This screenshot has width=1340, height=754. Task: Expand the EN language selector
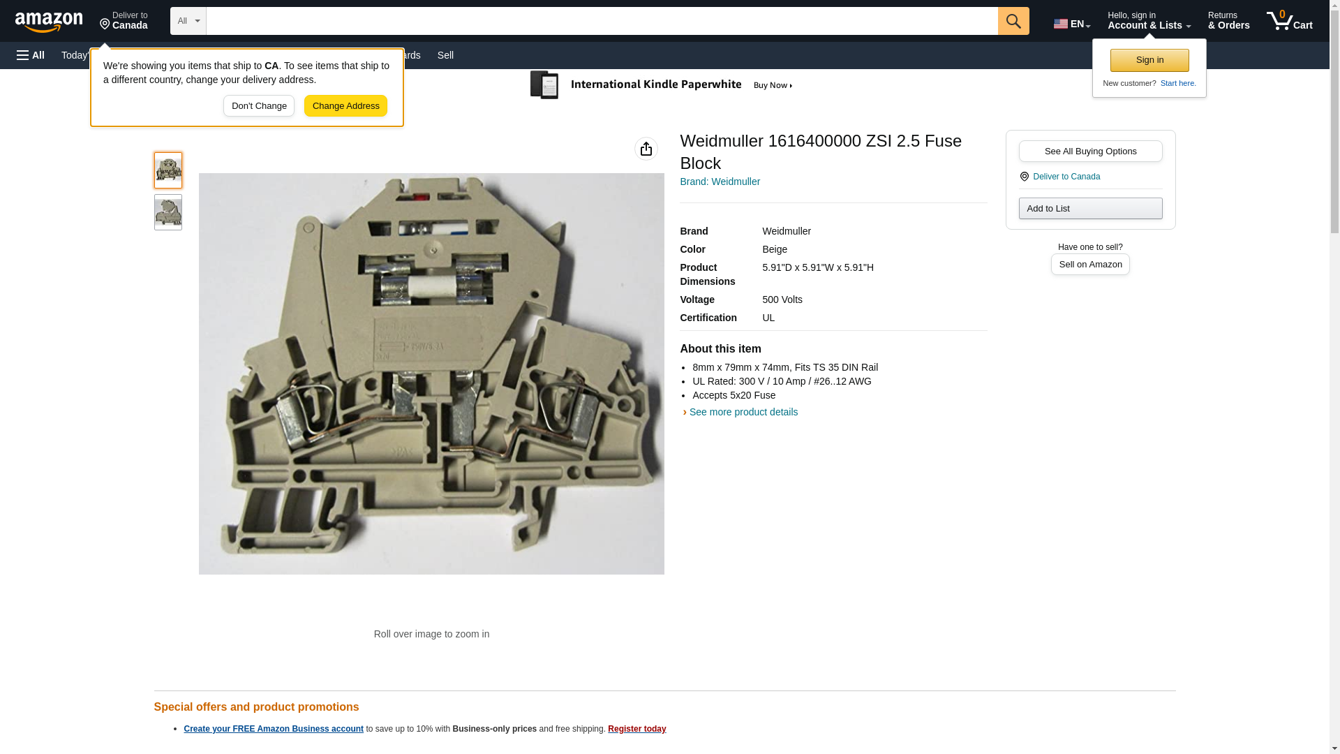click(1071, 23)
